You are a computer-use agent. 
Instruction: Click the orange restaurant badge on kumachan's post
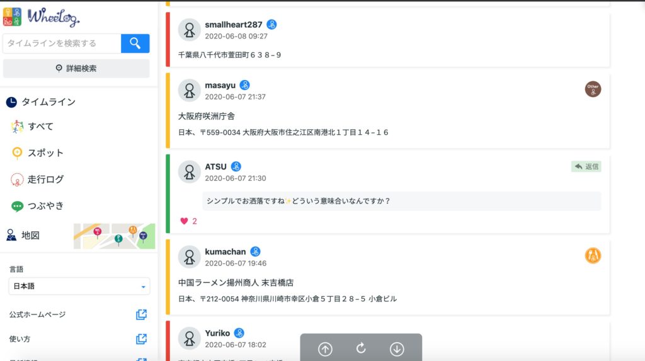click(x=593, y=256)
